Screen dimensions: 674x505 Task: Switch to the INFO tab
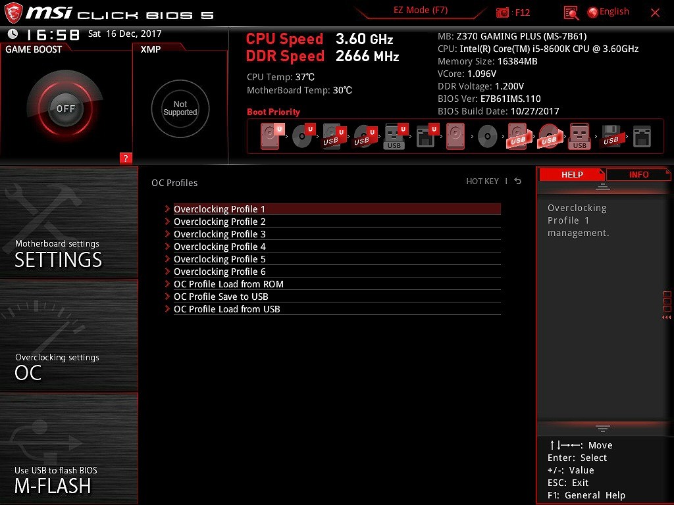638,174
